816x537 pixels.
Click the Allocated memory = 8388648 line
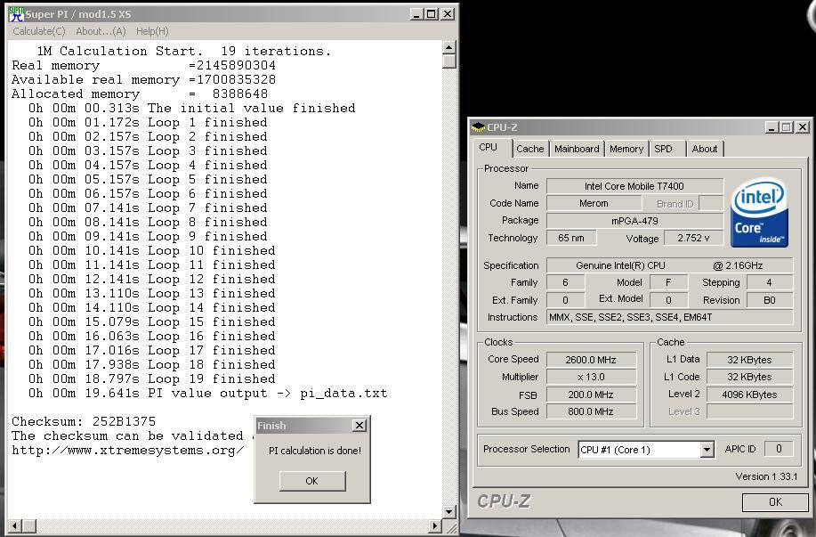(140, 94)
